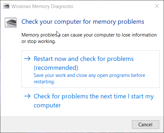Close the Windows Memory Diagnostic dialog
164x133 pixels.
pos(157,6)
